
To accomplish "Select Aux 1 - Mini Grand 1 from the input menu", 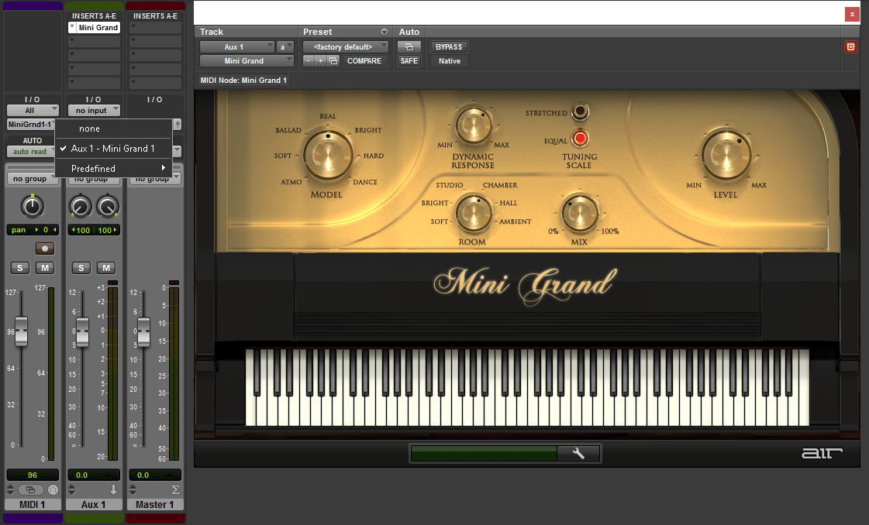I will tap(113, 148).
